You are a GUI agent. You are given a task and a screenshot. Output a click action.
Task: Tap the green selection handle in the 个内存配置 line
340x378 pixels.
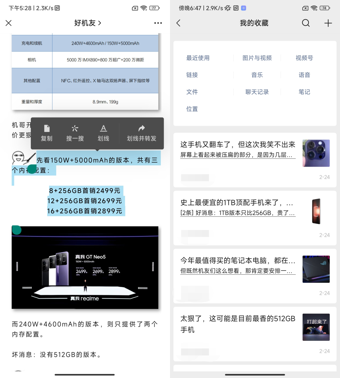pyautogui.click(x=32, y=169)
